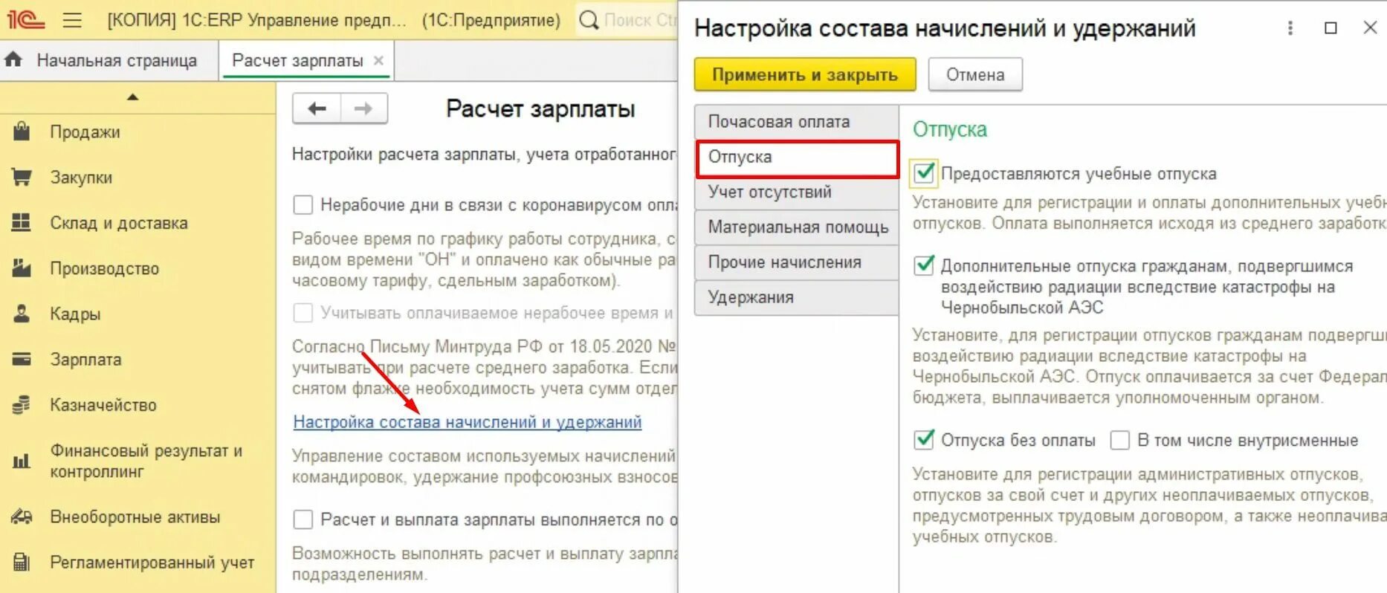Open the Учет отсутствий section

click(796, 192)
